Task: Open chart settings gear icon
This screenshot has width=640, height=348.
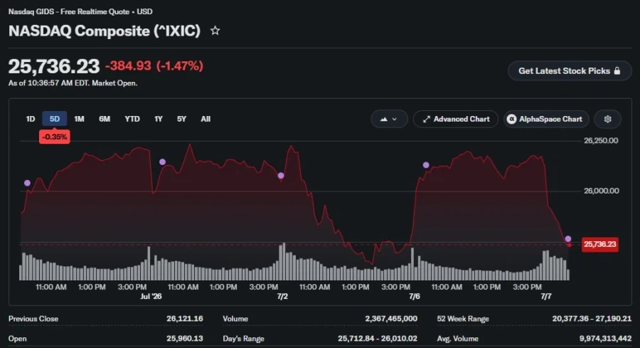Action: [x=607, y=119]
